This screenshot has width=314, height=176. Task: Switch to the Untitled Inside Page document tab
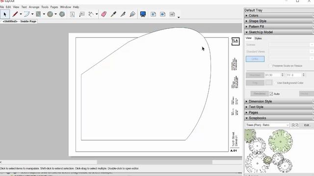(19, 22)
